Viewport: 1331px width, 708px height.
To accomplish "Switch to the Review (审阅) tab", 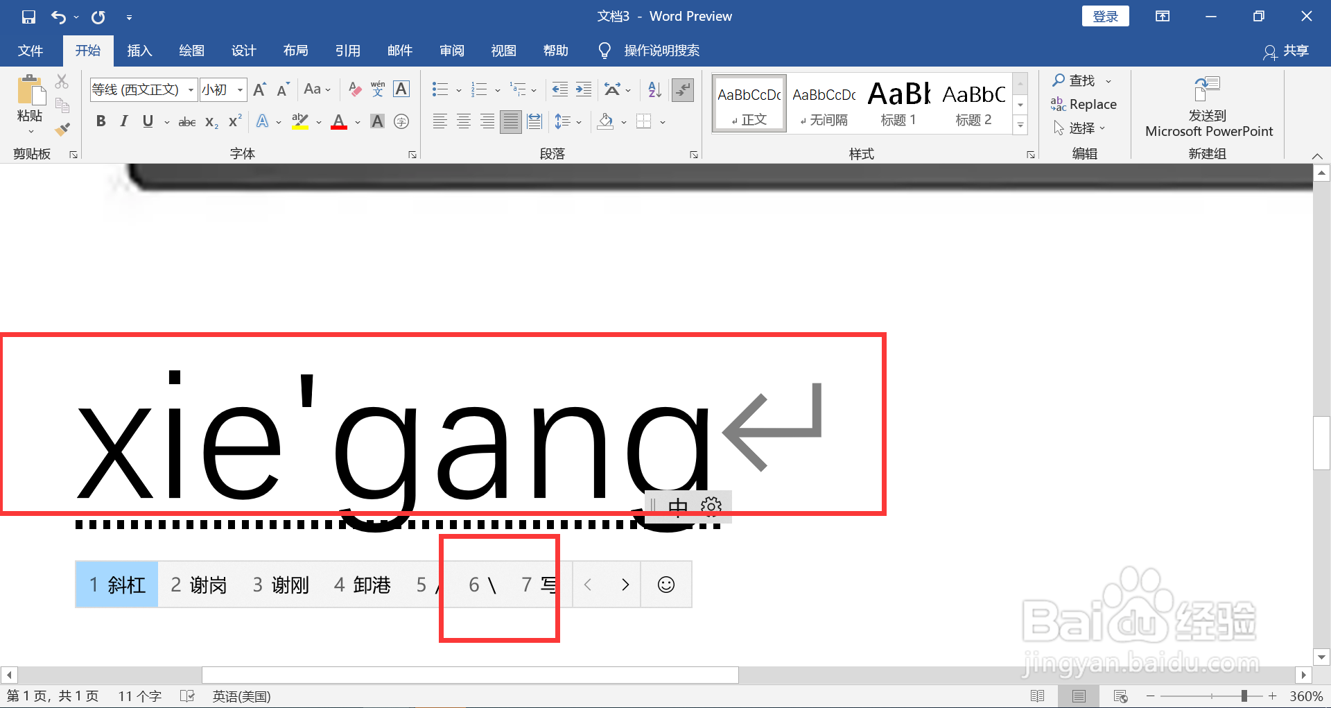I will (451, 51).
